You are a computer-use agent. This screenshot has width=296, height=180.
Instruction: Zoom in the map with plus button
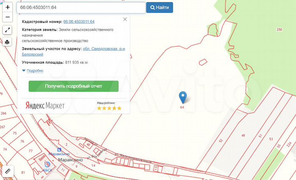click(x=7, y=7)
